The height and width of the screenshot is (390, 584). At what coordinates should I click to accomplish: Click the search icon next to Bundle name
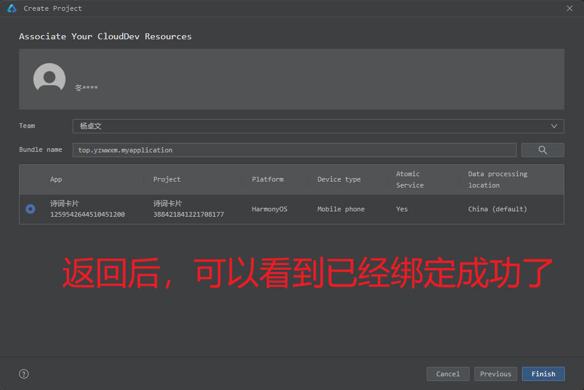pyautogui.click(x=542, y=150)
